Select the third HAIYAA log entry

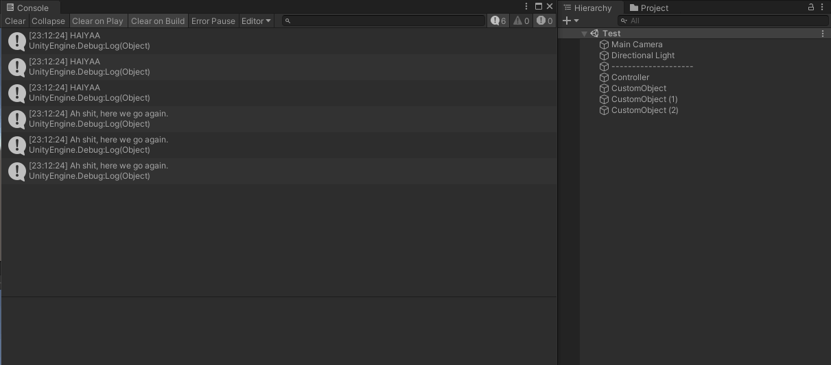point(279,93)
